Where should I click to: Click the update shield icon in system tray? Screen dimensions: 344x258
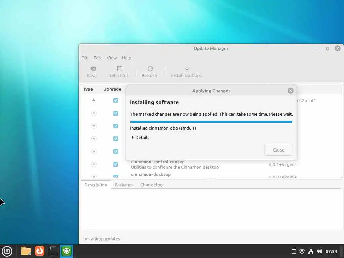[302, 251]
